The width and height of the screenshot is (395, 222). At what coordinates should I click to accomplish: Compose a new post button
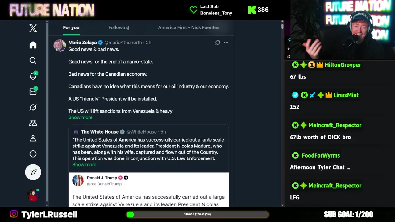tap(33, 172)
